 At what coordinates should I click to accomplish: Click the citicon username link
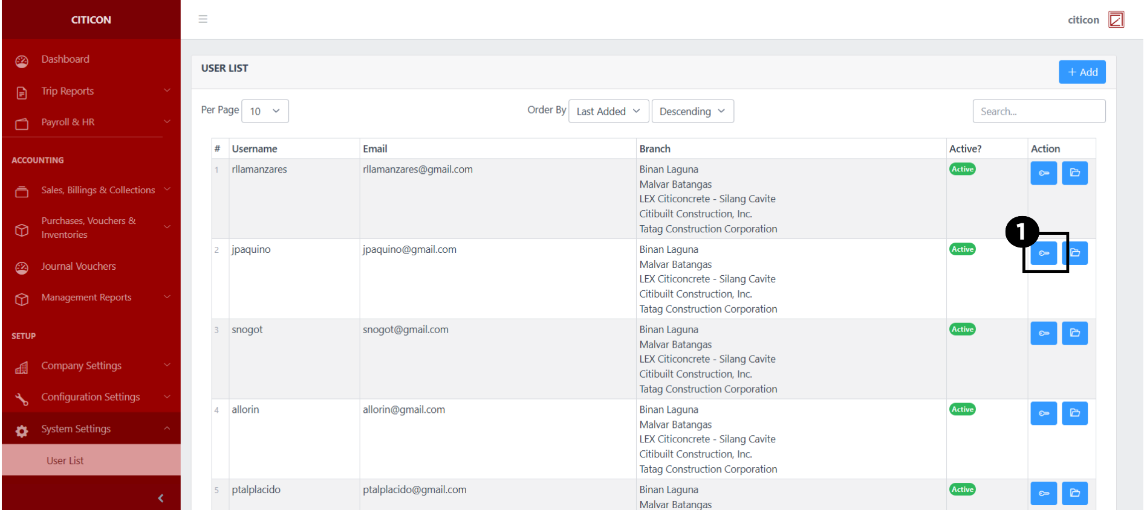(1083, 20)
